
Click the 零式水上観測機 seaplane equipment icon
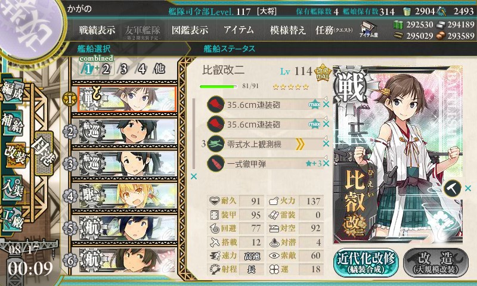(x=216, y=144)
